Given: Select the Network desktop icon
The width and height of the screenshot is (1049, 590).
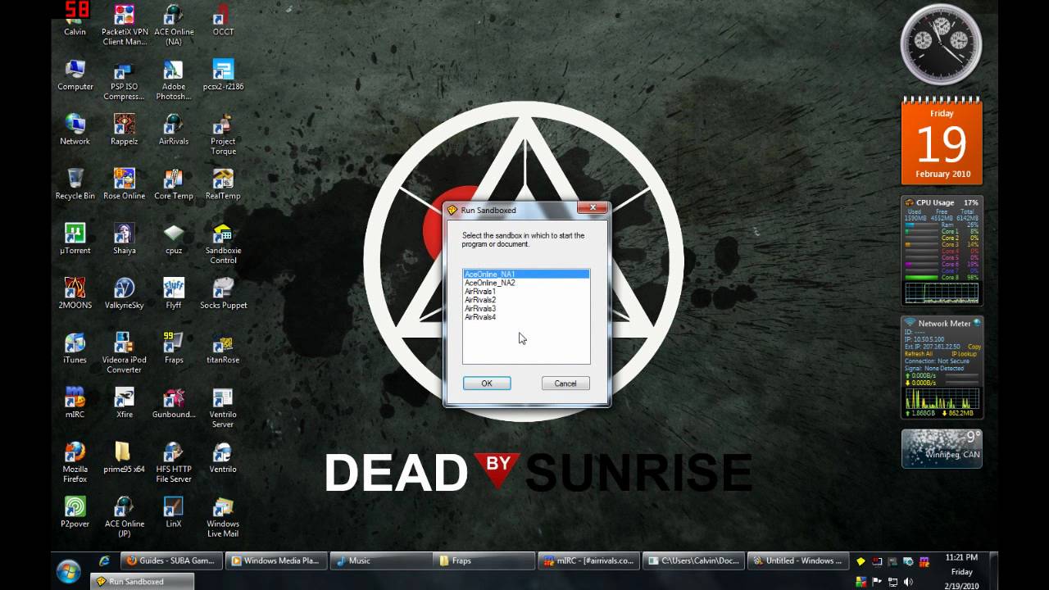Looking at the screenshot, I should [75, 129].
